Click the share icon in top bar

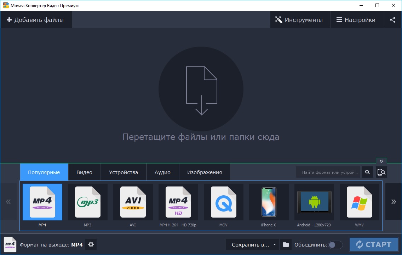click(392, 20)
